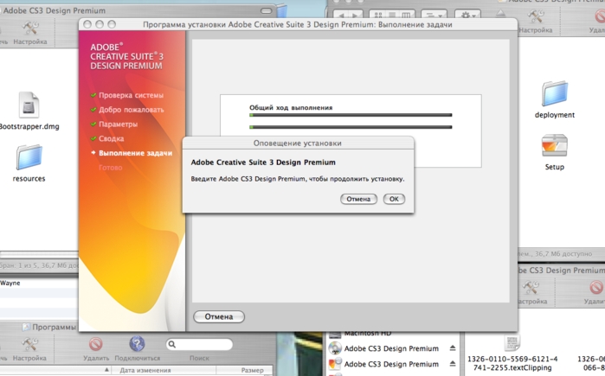
Task: Select the deployment folder icon
Action: pos(555,93)
